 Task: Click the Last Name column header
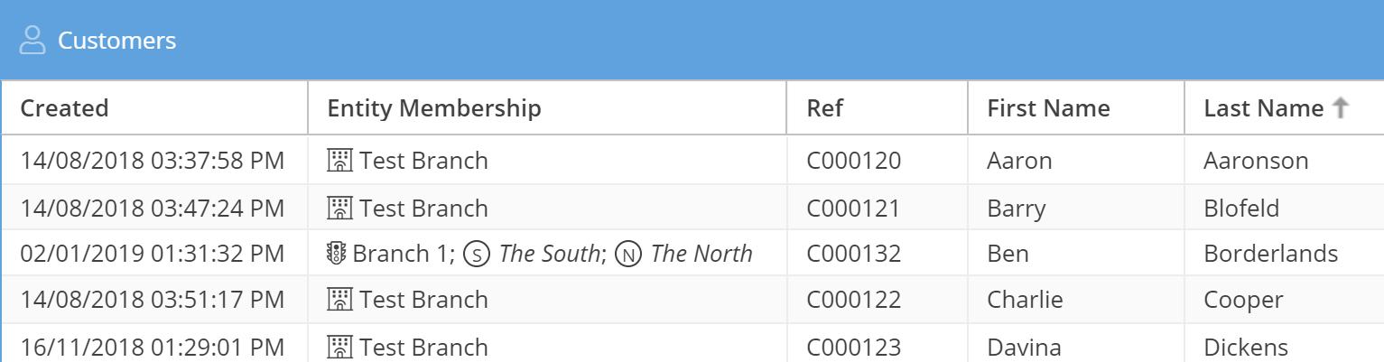[1263, 109]
